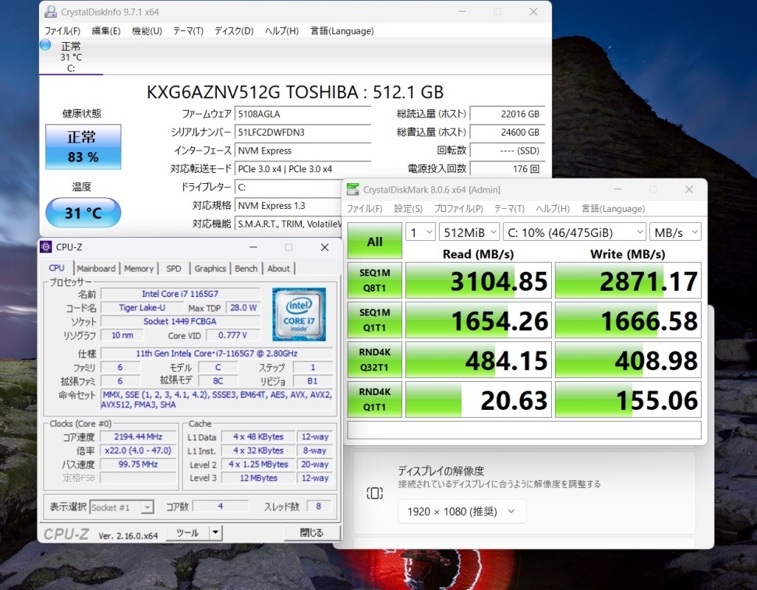Start the RND4K Q1T1 benchmark test
This screenshot has width=757, height=590.
tap(373, 399)
